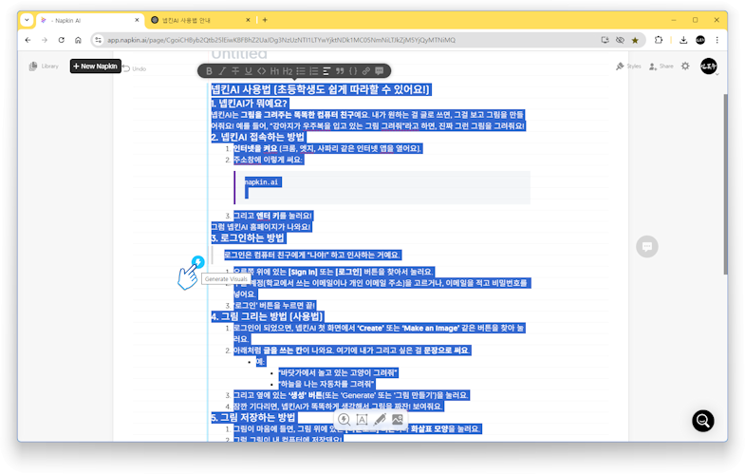
Task: Switch to the 냅킨AI 사용법 안내 tab
Action: click(x=200, y=20)
